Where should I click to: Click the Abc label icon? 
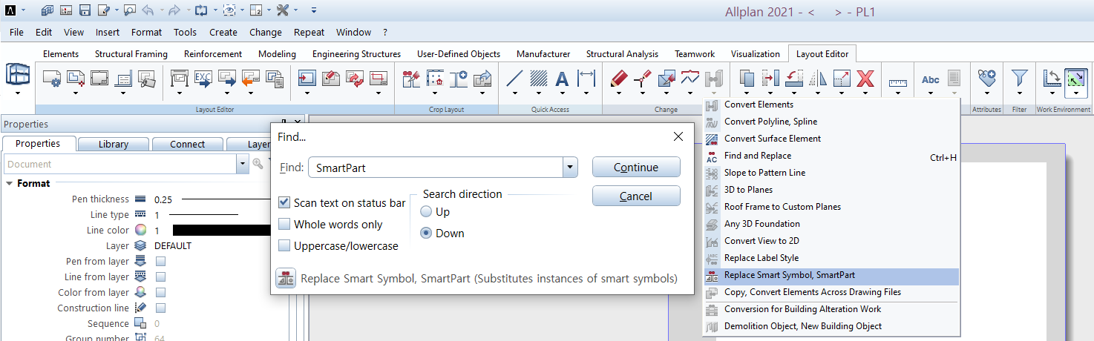(x=930, y=79)
